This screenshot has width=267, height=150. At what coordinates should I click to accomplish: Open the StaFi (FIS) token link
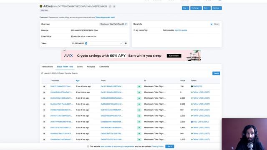point(198,86)
